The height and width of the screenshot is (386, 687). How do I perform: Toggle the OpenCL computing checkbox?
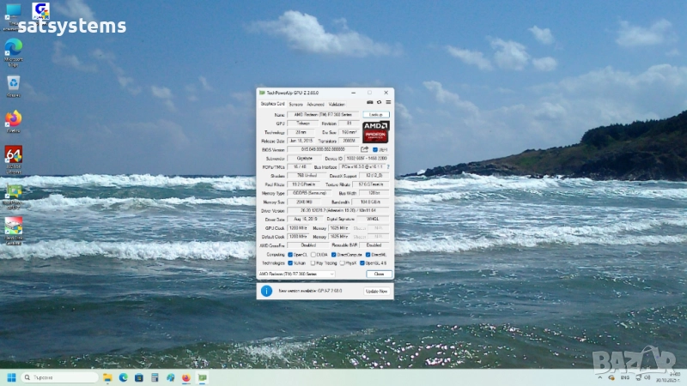tap(291, 255)
